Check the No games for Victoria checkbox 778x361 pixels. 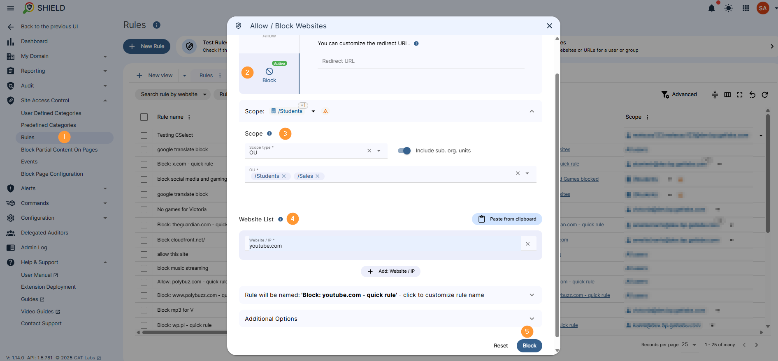point(144,209)
